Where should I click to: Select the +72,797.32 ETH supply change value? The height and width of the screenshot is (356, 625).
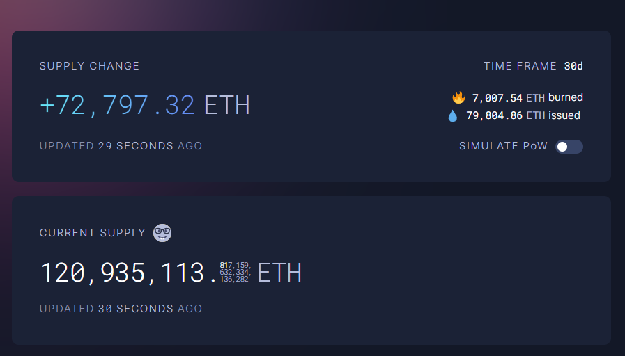click(x=145, y=106)
